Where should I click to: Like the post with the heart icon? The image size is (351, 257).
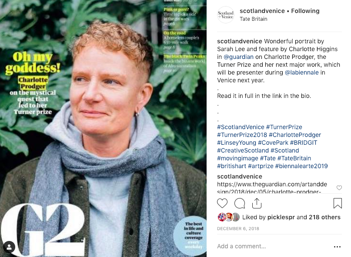[x=222, y=203]
